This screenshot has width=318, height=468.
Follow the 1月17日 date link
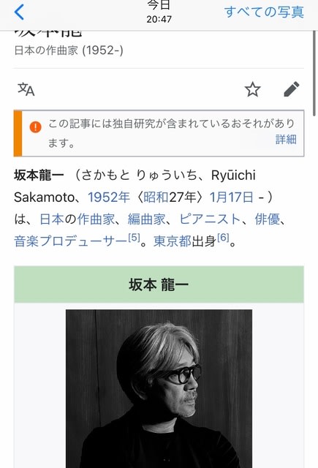(x=232, y=197)
